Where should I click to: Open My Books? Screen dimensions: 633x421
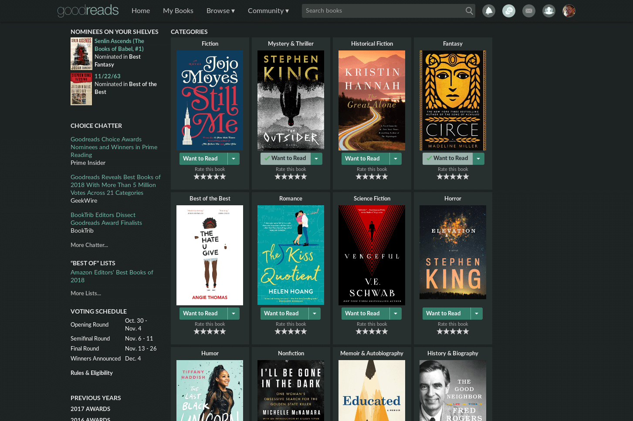[178, 11]
